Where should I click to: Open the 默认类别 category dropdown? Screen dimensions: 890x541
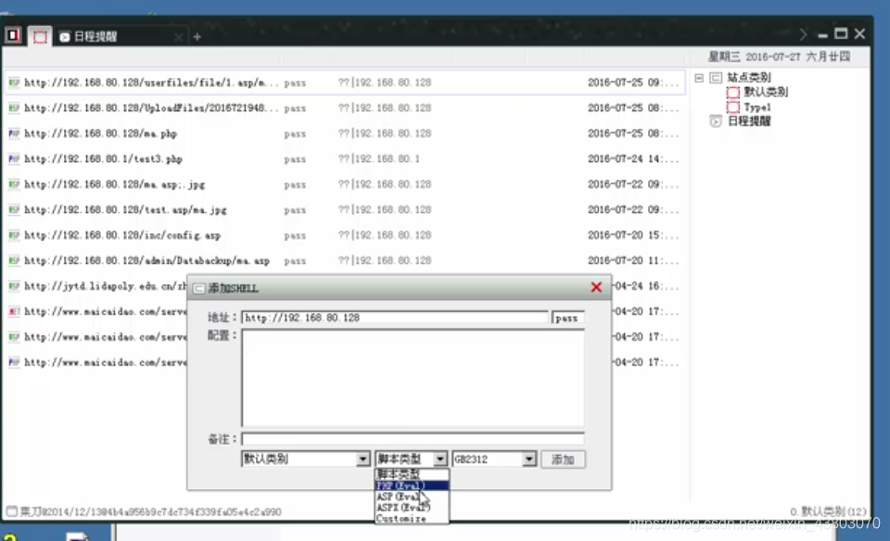click(x=362, y=459)
